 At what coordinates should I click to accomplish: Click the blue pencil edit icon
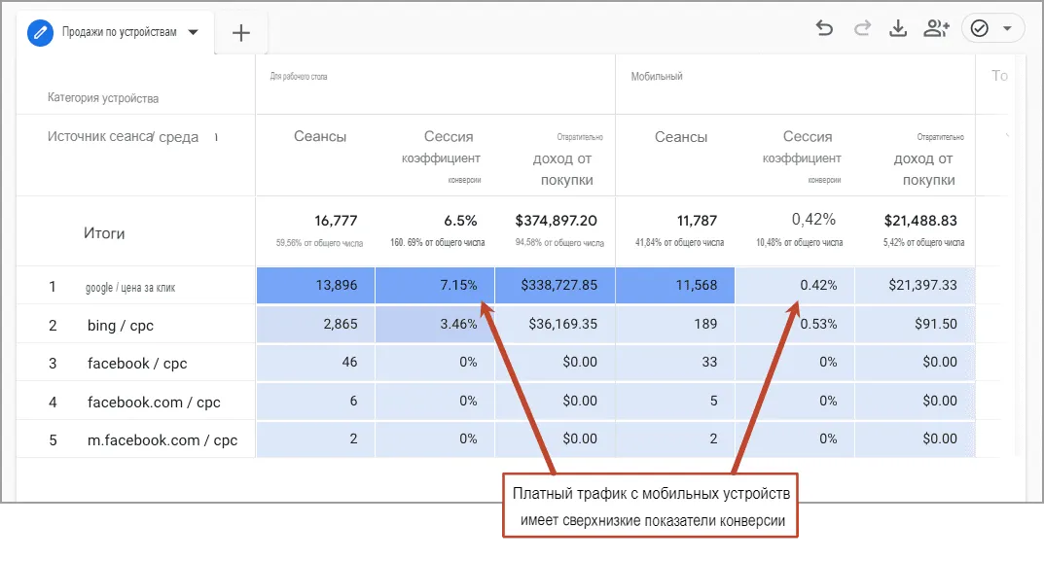pyautogui.click(x=40, y=32)
